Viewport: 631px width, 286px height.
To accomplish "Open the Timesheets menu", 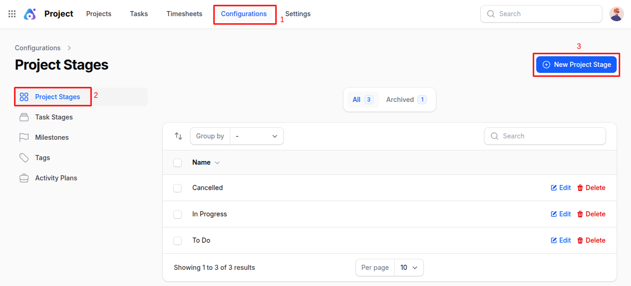I will 184,14.
